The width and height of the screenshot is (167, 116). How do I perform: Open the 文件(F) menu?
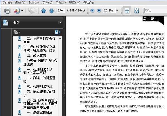[7, 3]
